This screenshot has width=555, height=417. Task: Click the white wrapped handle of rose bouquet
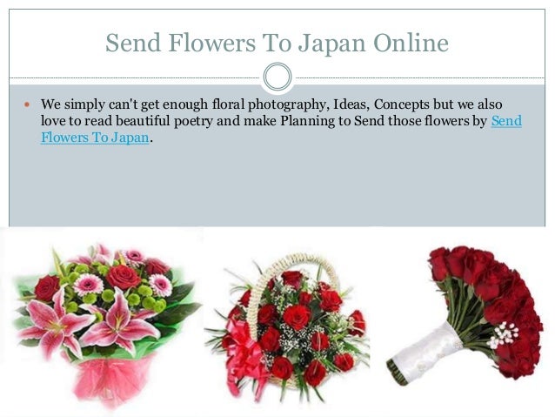[x=425, y=354]
